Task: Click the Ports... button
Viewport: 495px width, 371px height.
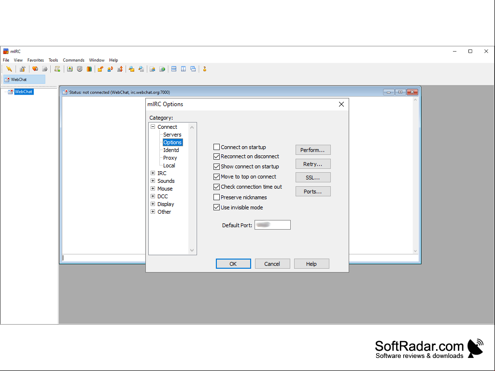Action: (313, 192)
